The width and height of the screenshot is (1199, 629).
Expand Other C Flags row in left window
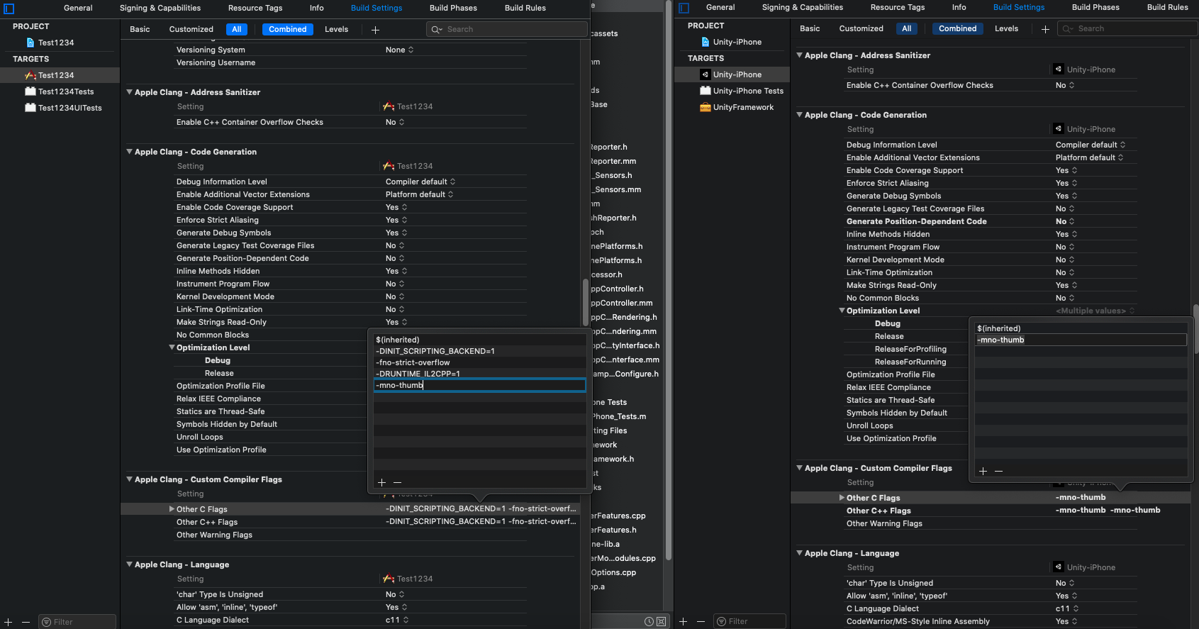click(x=172, y=509)
